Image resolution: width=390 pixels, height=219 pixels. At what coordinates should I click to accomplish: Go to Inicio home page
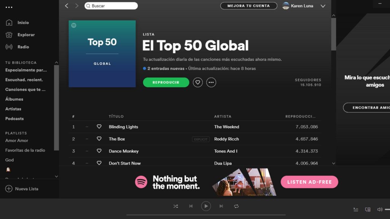(x=23, y=22)
